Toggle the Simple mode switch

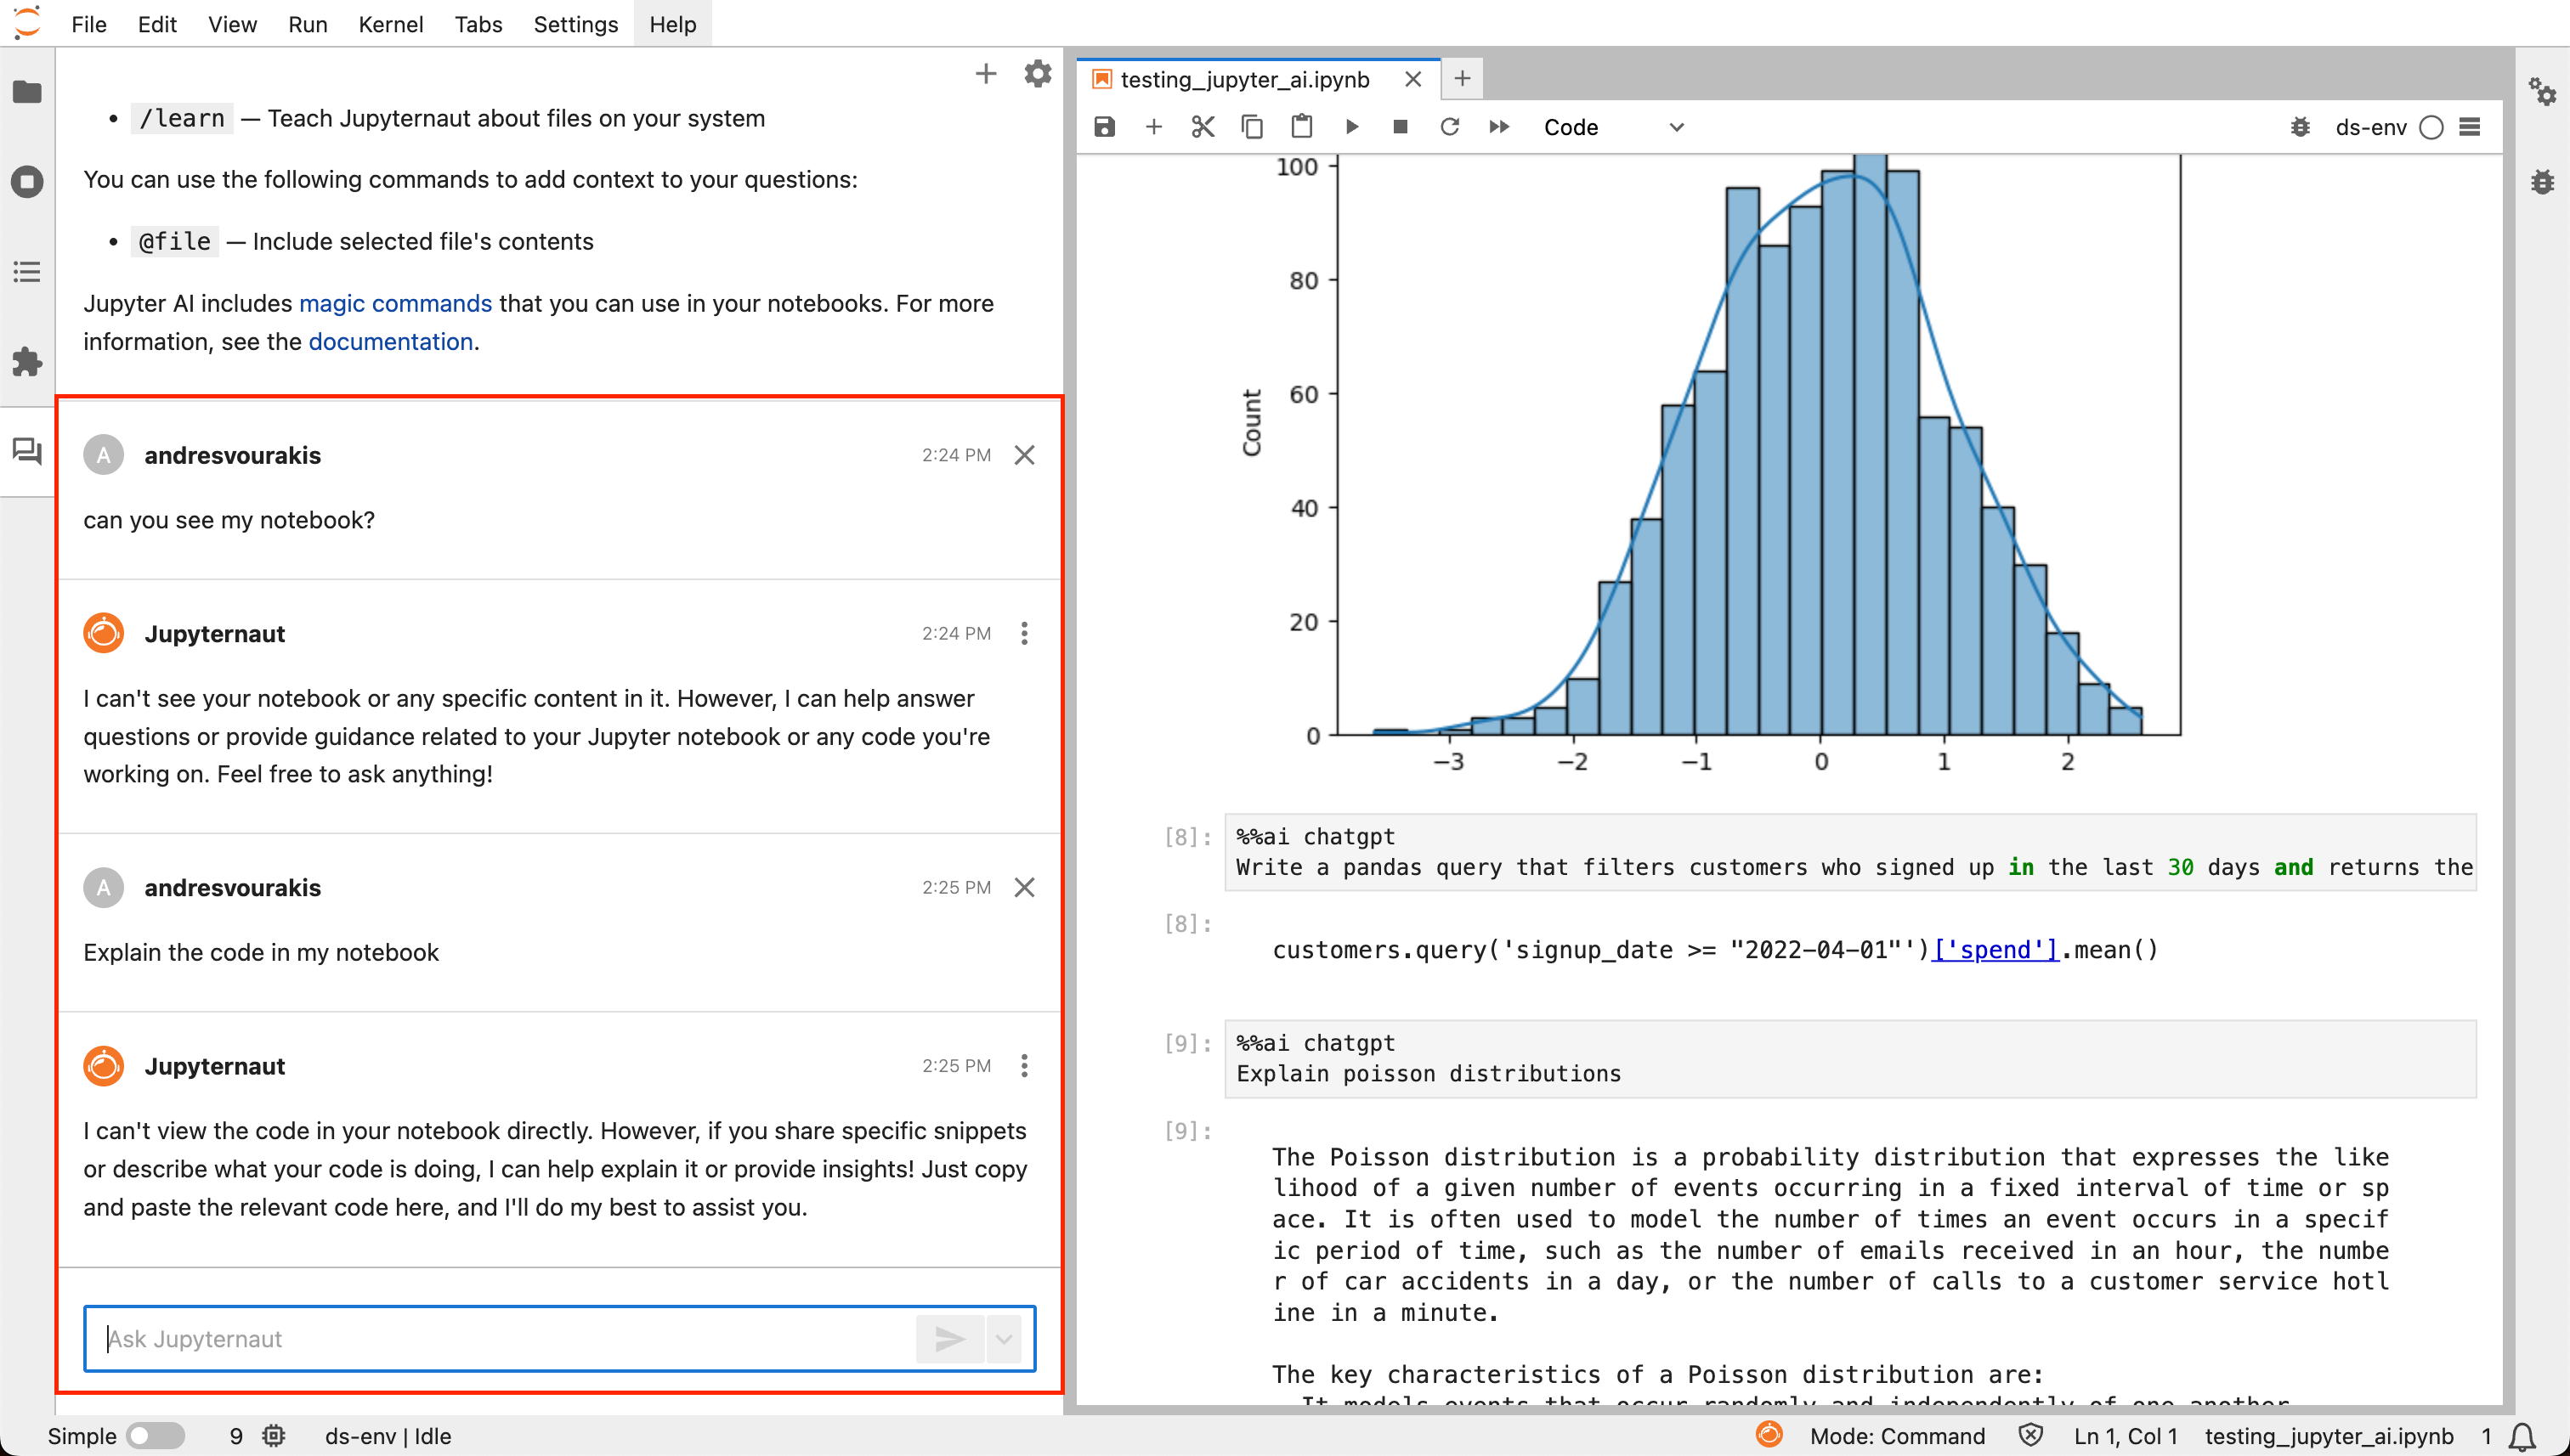(x=155, y=1436)
